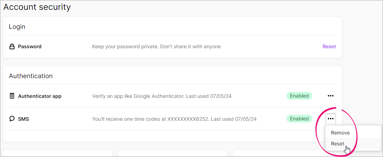383x157 pixels.
Task: Select the SMS row label
Action: [x=23, y=119]
